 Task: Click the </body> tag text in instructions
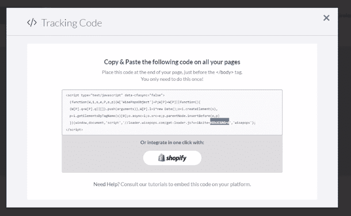[225, 72]
